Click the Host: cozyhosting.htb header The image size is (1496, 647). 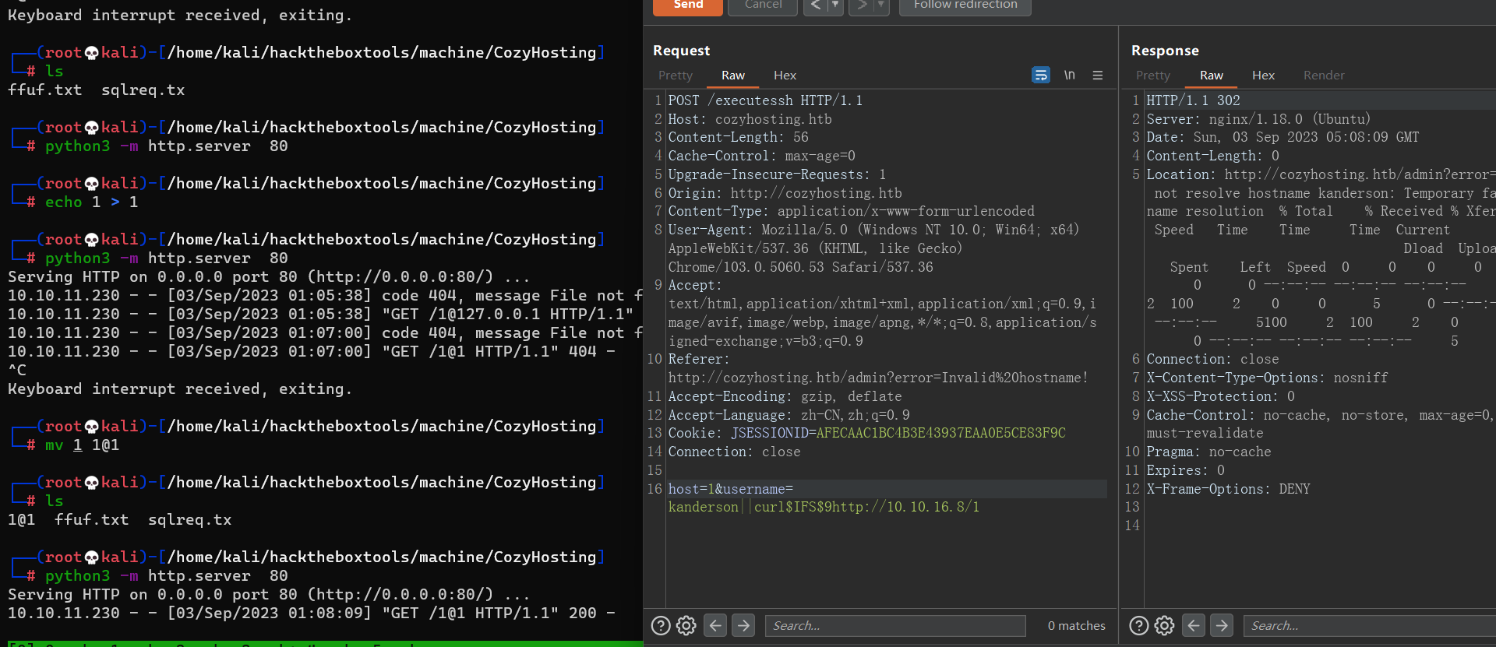coord(750,119)
